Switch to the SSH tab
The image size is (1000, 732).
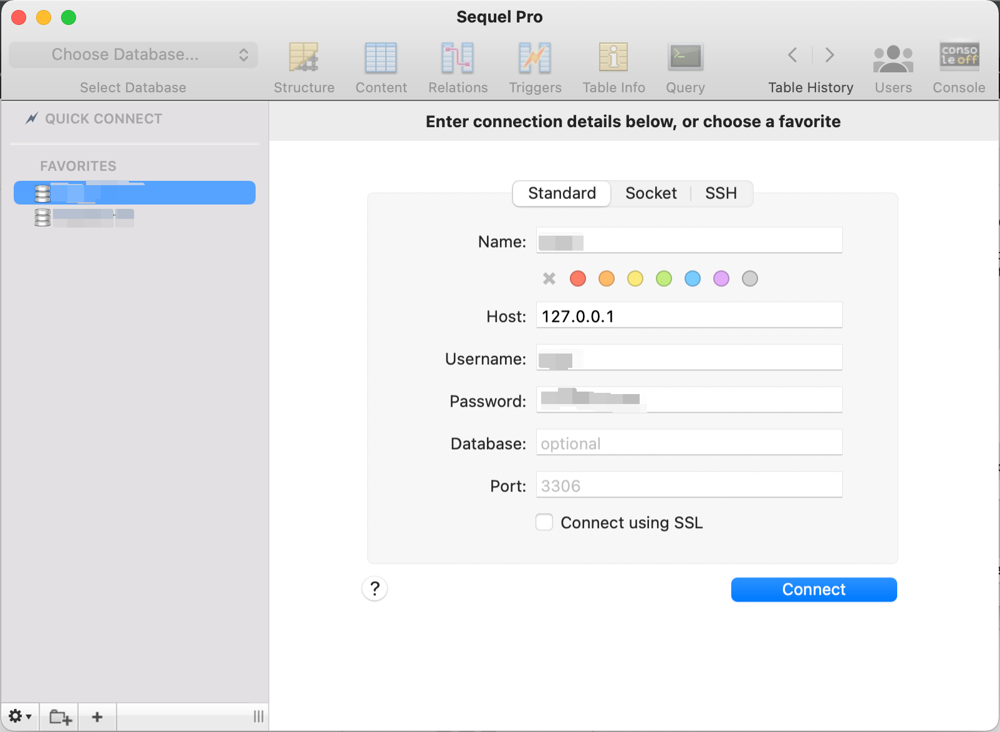(721, 193)
